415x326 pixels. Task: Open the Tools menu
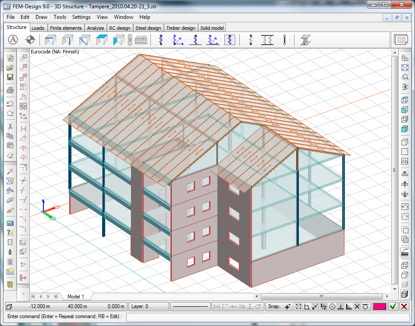[x=60, y=17]
